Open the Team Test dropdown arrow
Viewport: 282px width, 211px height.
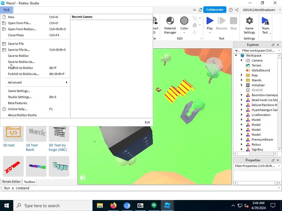270,34
